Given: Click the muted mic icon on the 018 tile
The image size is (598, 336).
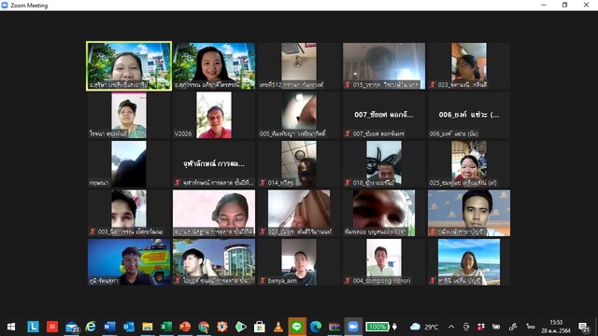Looking at the screenshot, I should pyautogui.click(x=348, y=183).
